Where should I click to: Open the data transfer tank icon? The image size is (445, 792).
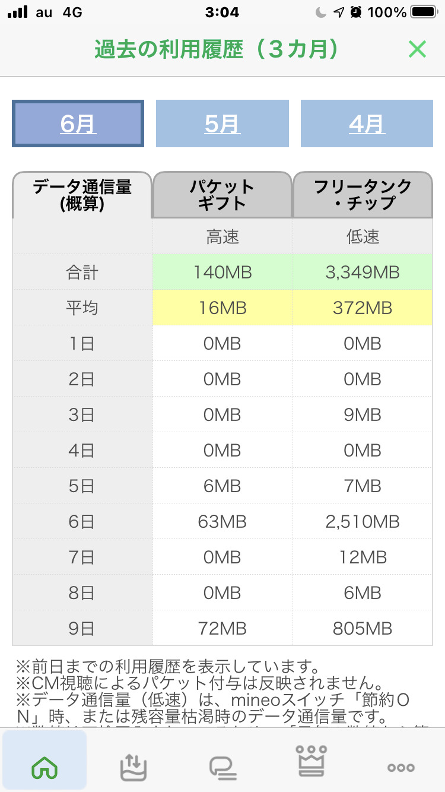point(133,768)
